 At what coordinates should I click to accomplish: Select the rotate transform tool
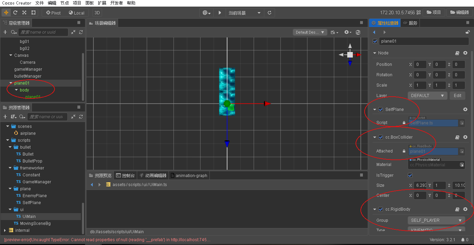(x=15, y=13)
